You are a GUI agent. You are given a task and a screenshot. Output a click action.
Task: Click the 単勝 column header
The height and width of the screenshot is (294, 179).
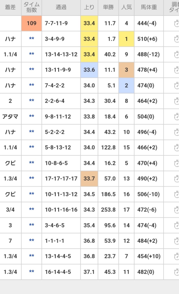click(108, 8)
